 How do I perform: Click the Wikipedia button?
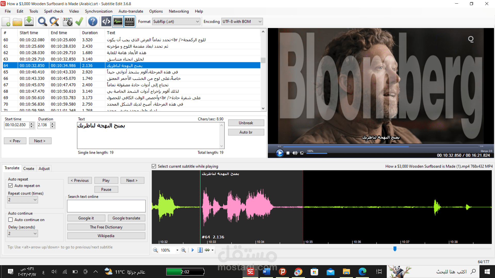pos(106,236)
